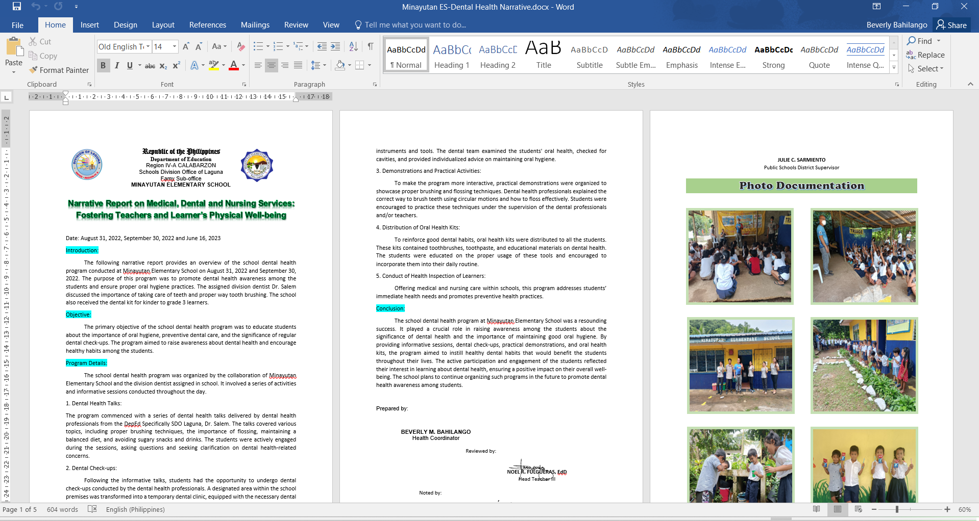Viewport: 979px width, 521px height.
Task: Click the Tell me what you want search box
Action: (x=411, y=25)
